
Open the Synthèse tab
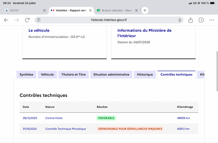(x=26, y=74)
